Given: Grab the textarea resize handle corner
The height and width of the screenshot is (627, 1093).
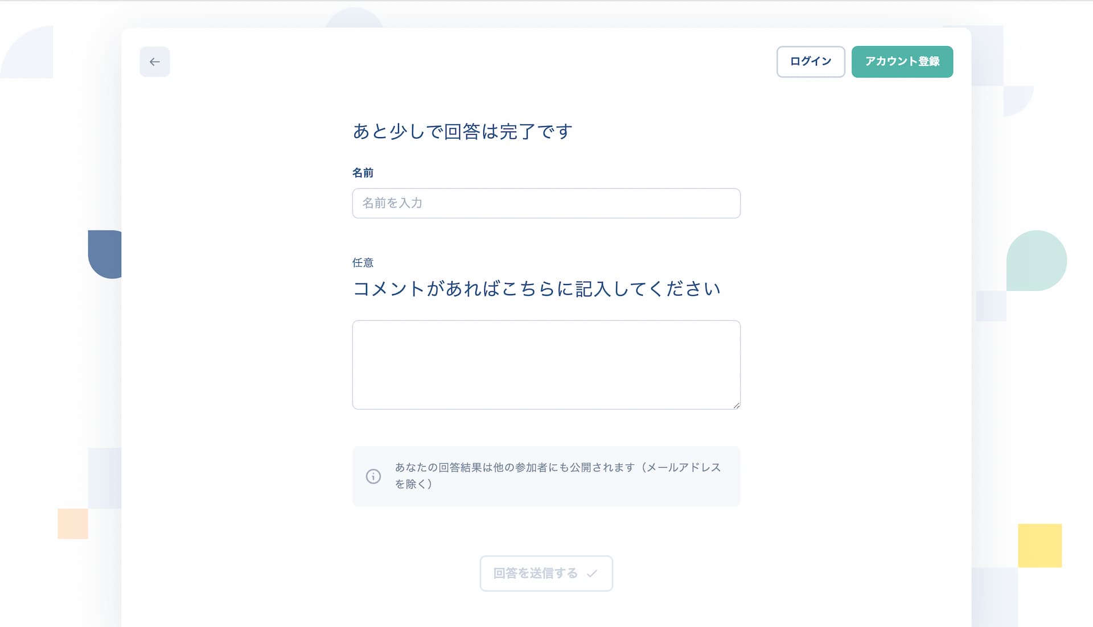Looking at the screenshot, I should coord(737,405).
